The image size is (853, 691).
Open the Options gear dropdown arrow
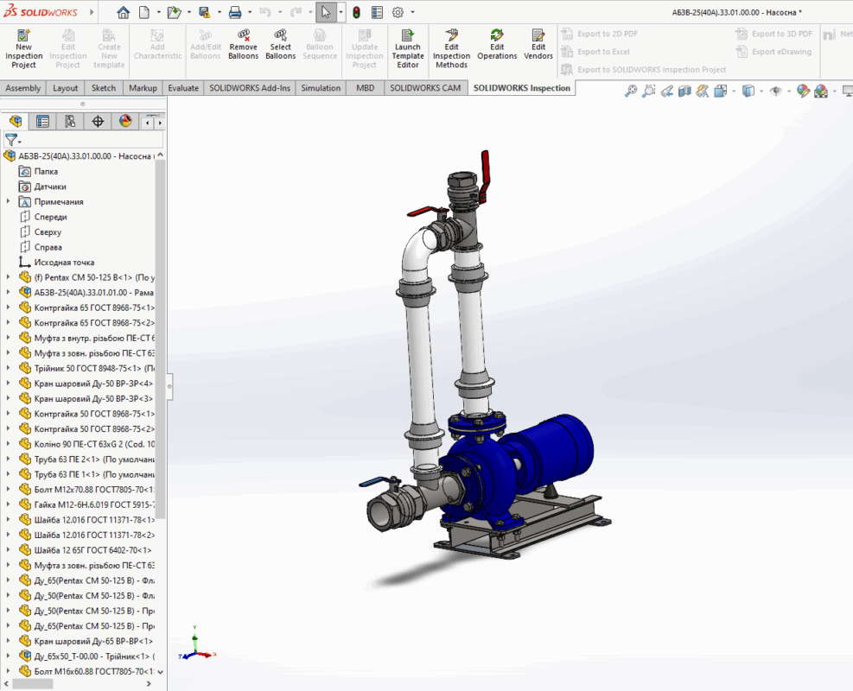coord(412,13)
